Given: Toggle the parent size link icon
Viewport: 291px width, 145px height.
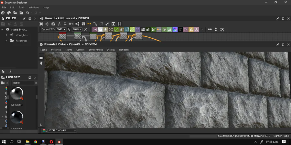Looking at the screenshot, I should tap(69, 30).
